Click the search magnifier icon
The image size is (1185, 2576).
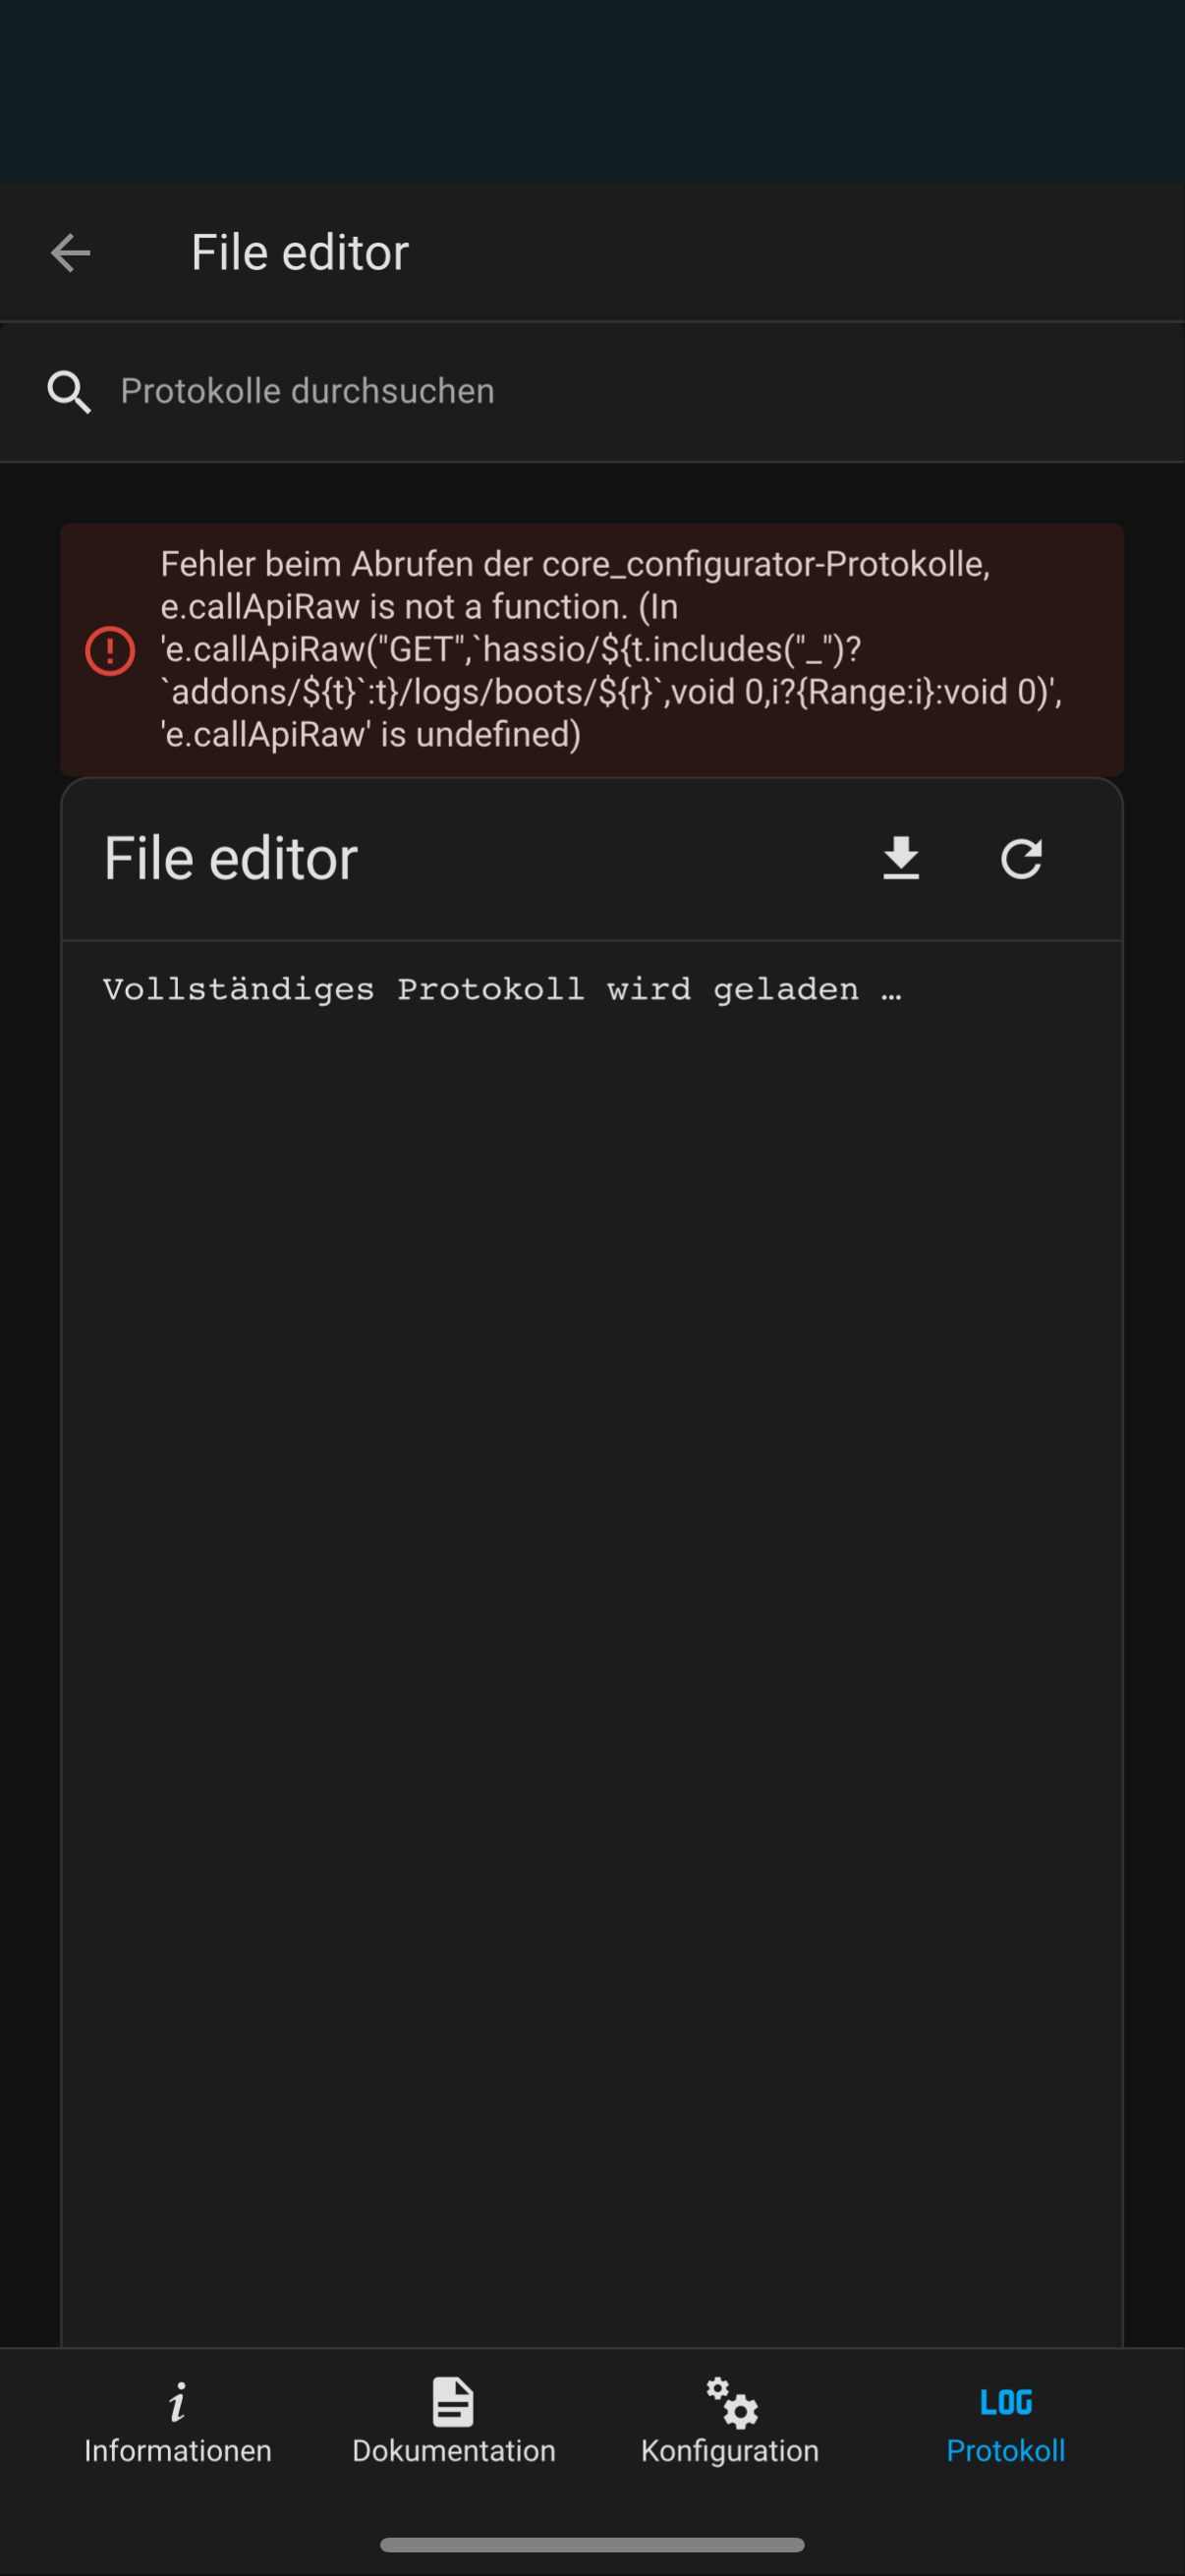(x=68, y=391)
